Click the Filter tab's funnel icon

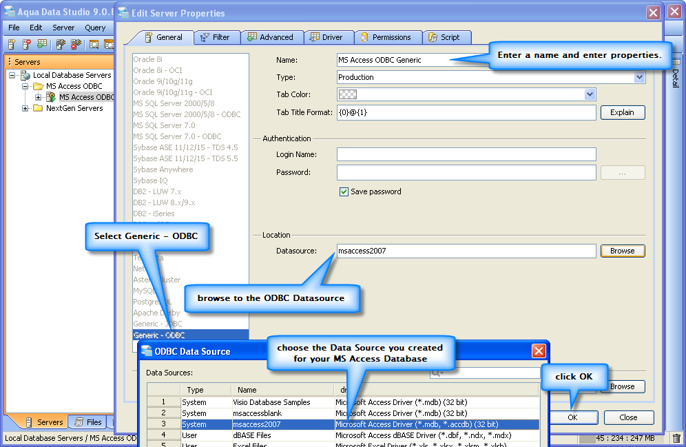(205, 38)
